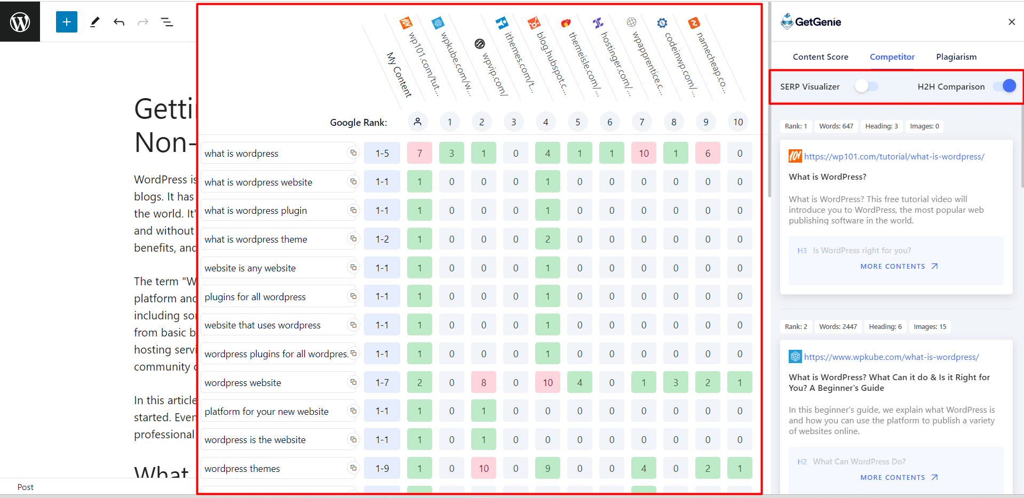The image size is (1024, 498).
Task: Open the Plagiarism tab
Action: point(956,57)
